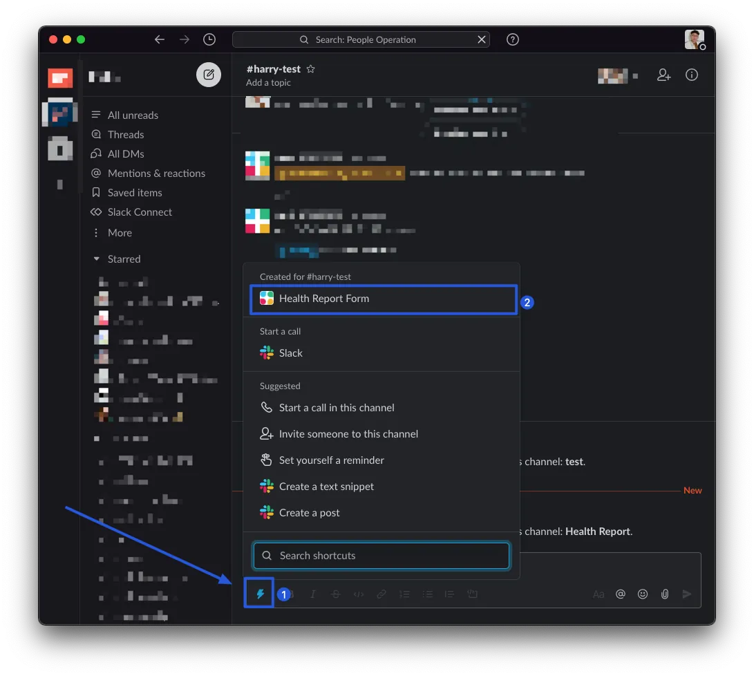Click the add people icon
754x676 pixels.
coord(664,75)
